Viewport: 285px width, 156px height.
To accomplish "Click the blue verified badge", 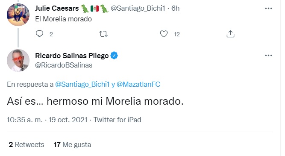I will (x=114, y=56).
